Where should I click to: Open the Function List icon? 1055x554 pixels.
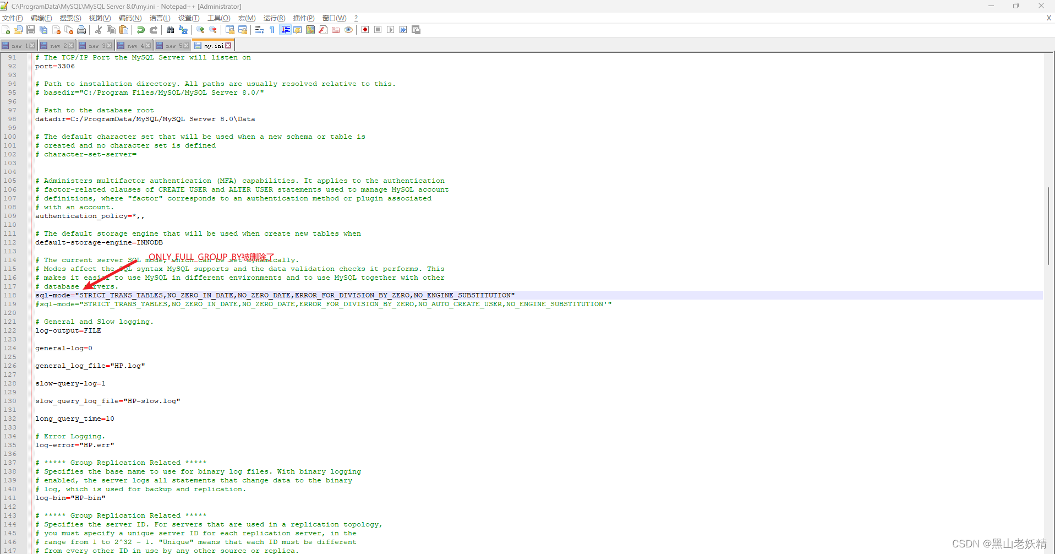point(323,30)
